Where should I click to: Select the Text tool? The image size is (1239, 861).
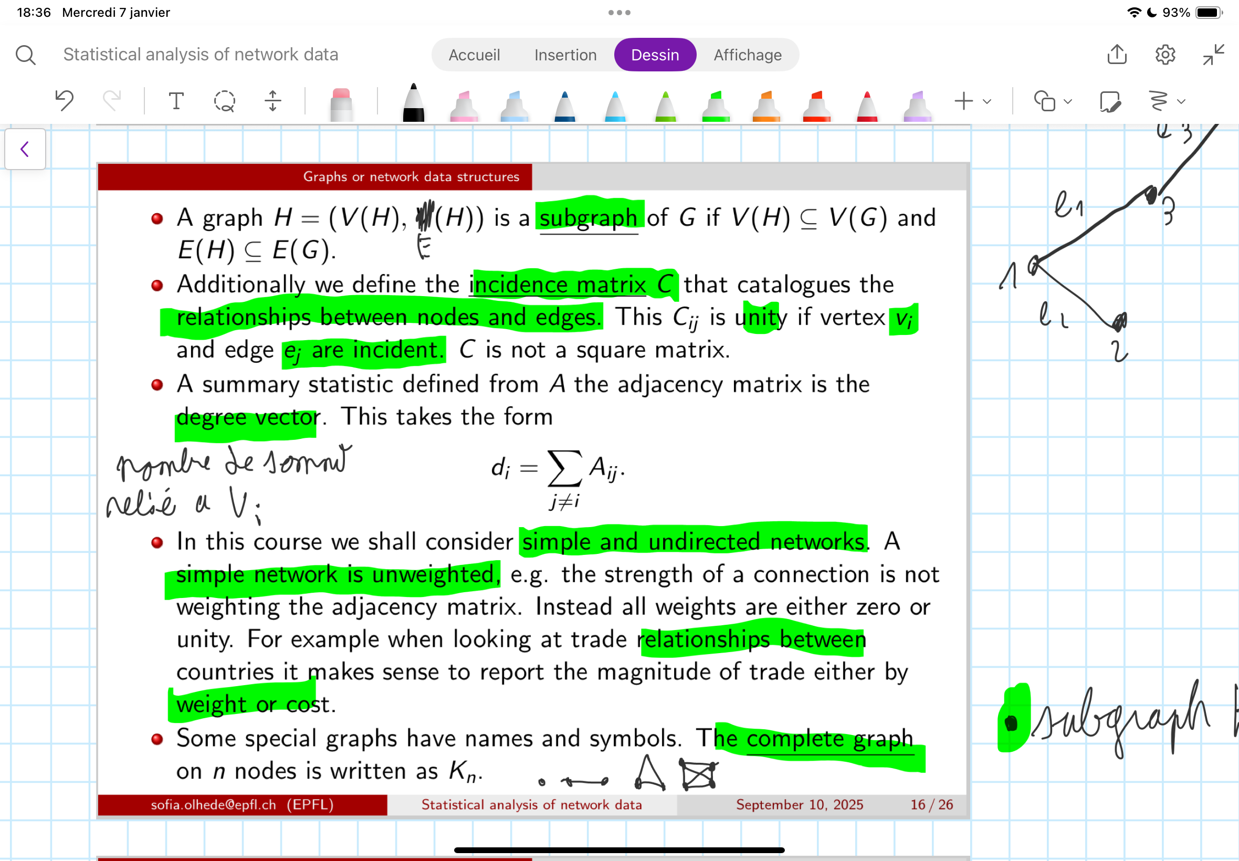pyautogui.click(x=176, y=100)
